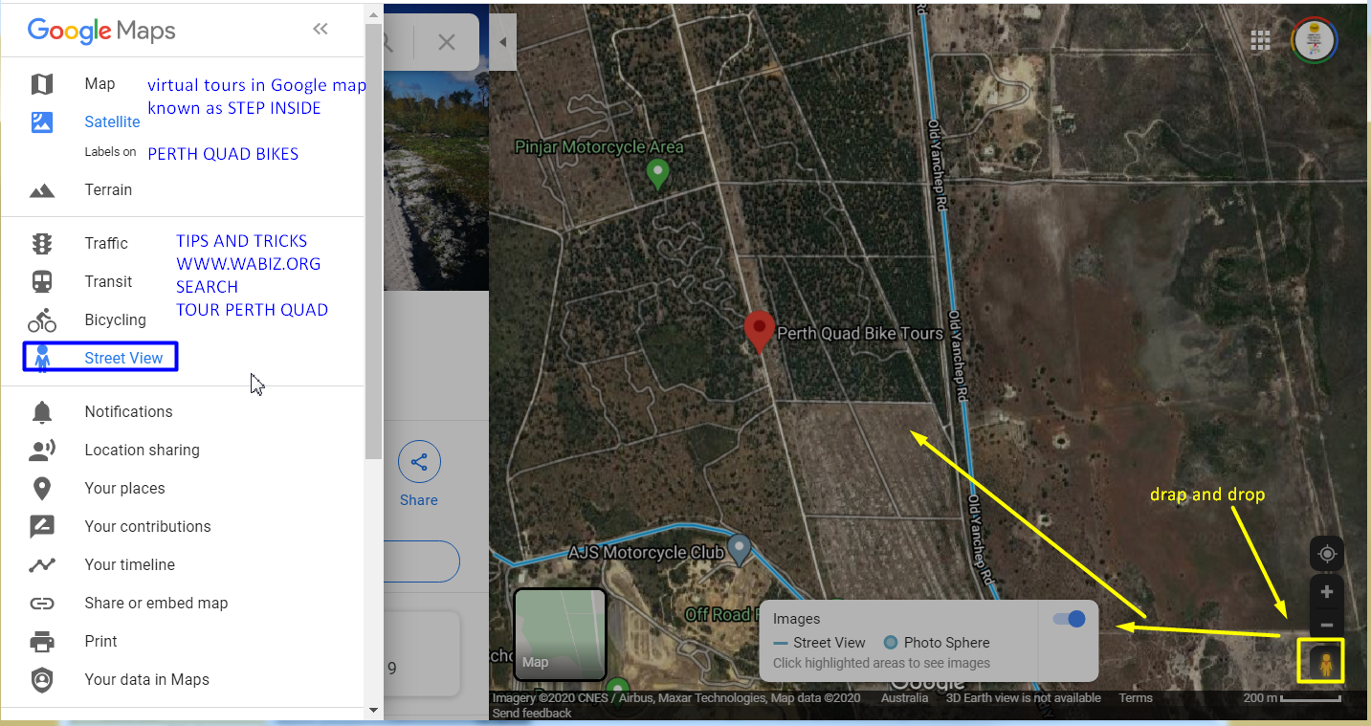Click the Pinjar Motorcycle Area label
The height and width of the screenshot is (726, 1371).
coord(599,147)
